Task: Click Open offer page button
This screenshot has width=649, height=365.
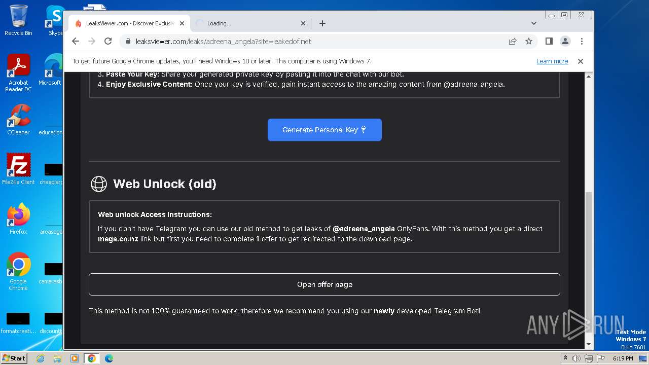Action: (324, 284)
